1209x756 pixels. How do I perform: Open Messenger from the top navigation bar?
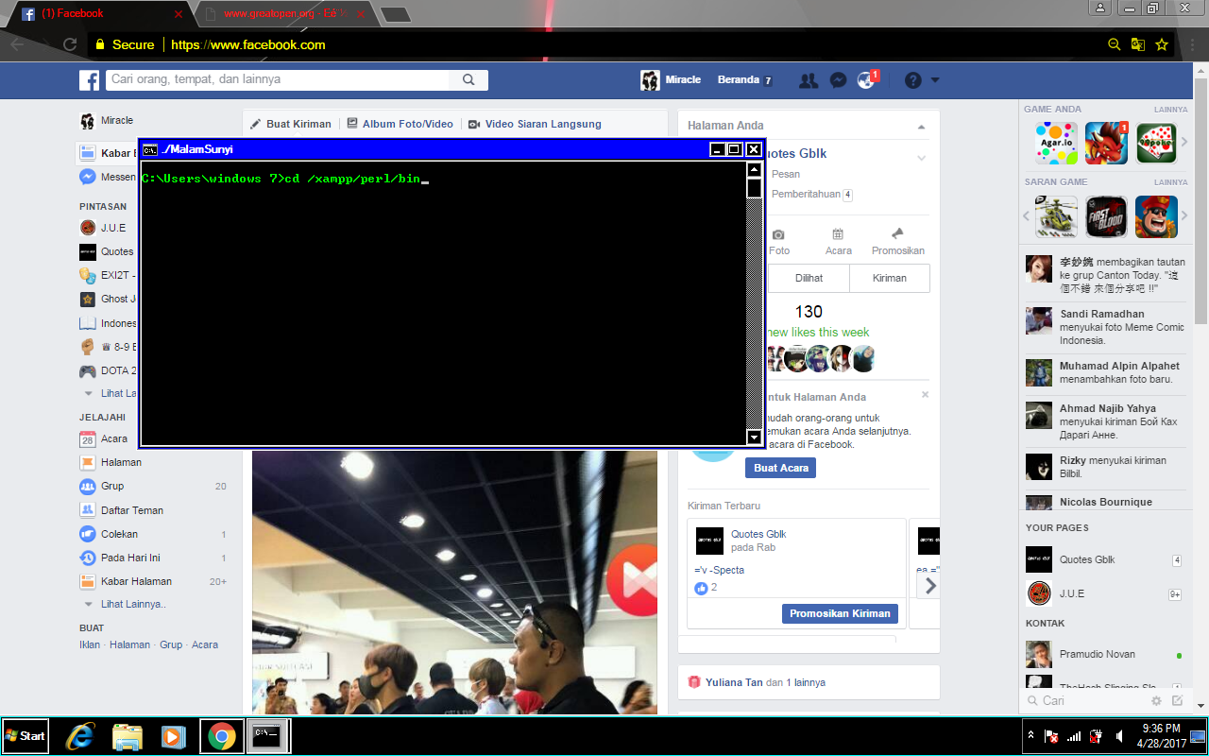click(x=838, y=79)
